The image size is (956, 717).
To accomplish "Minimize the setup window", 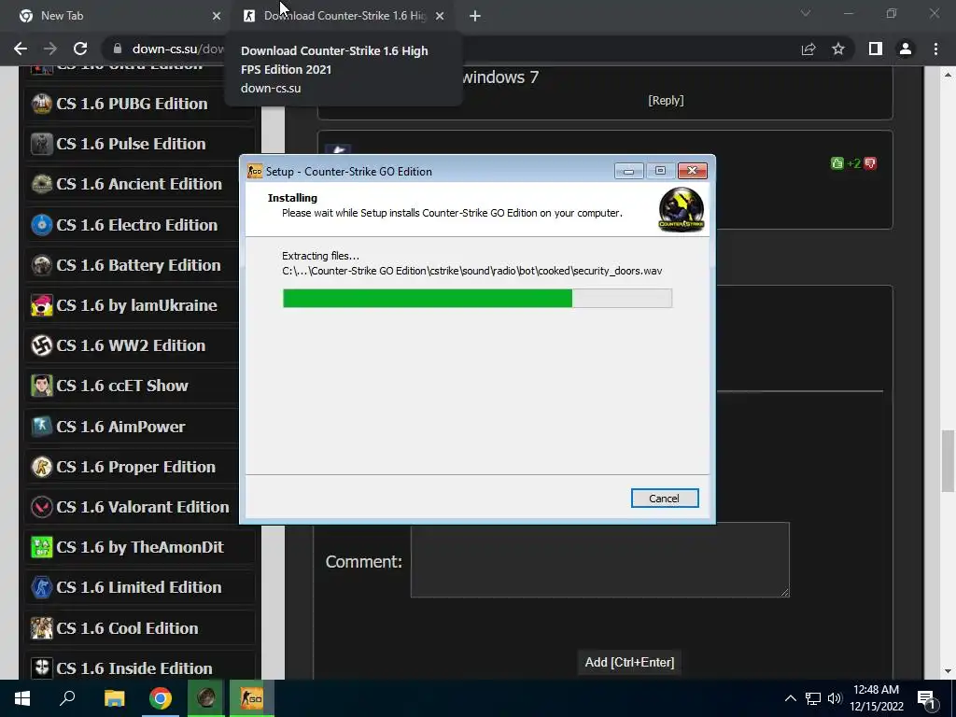I will [628, 172].
